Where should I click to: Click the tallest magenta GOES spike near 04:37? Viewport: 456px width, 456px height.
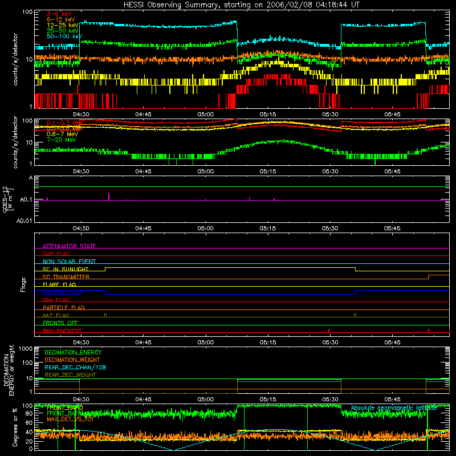[109, 196]
